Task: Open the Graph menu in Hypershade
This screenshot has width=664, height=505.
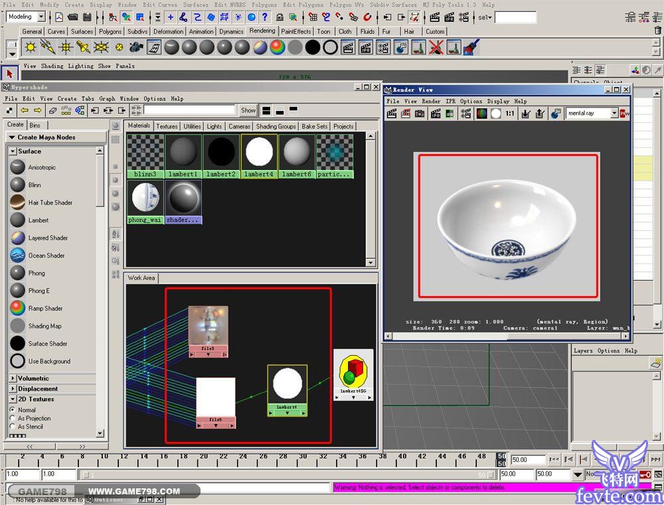Action: 107,99
